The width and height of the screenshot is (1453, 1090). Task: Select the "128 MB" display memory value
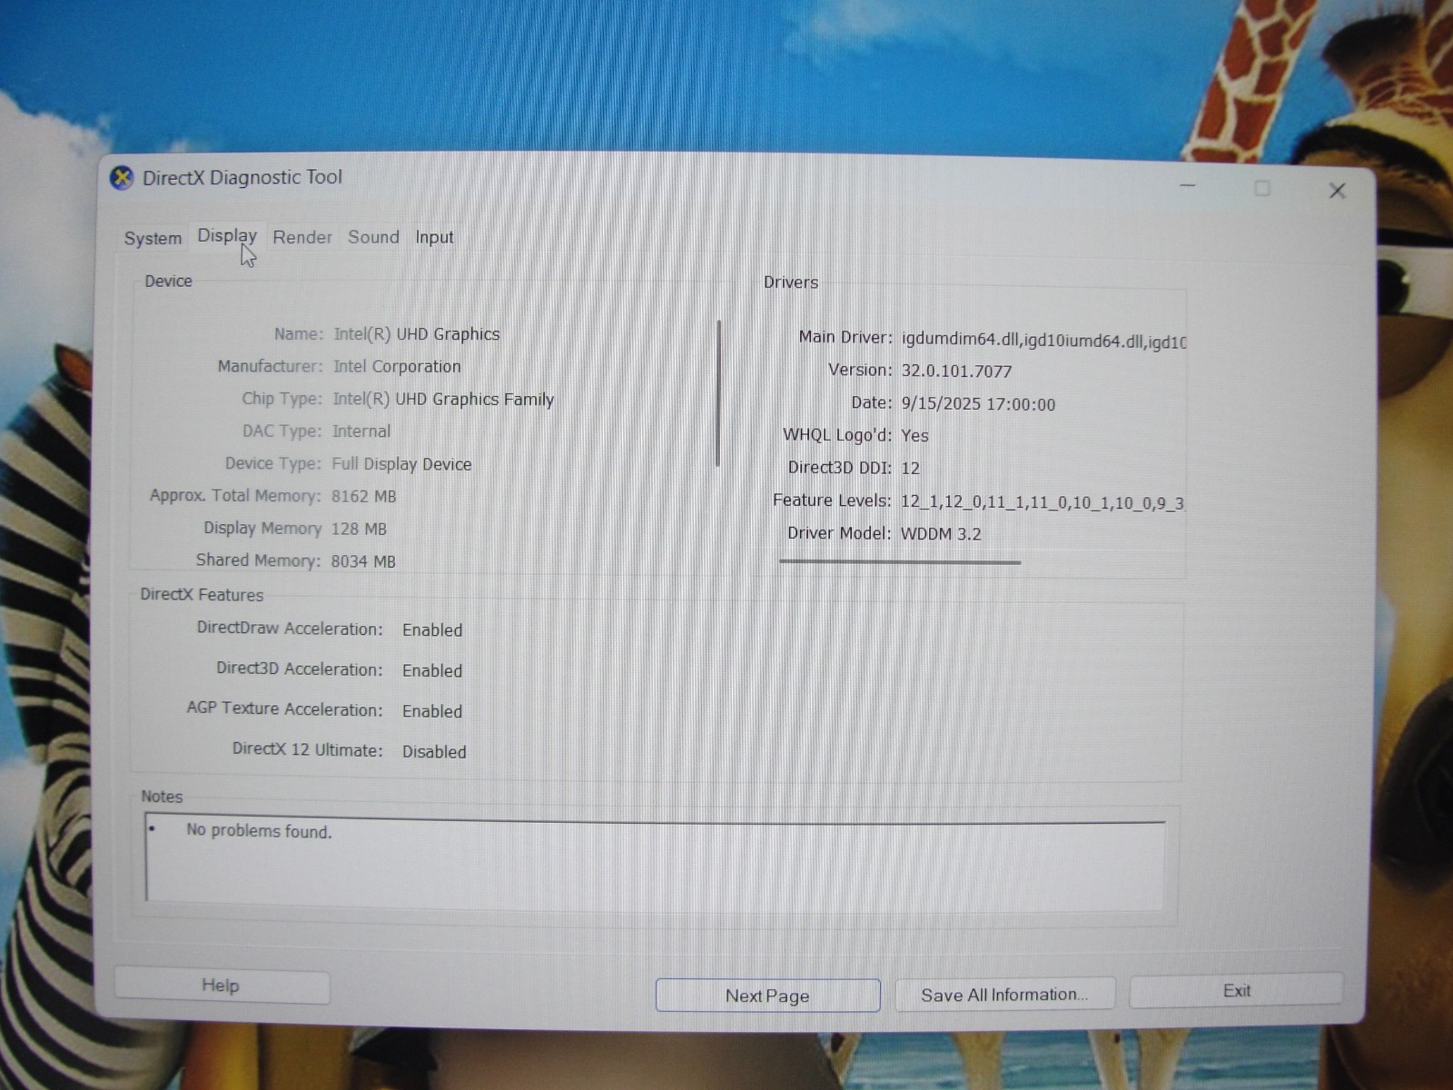(x=359, y=529)
